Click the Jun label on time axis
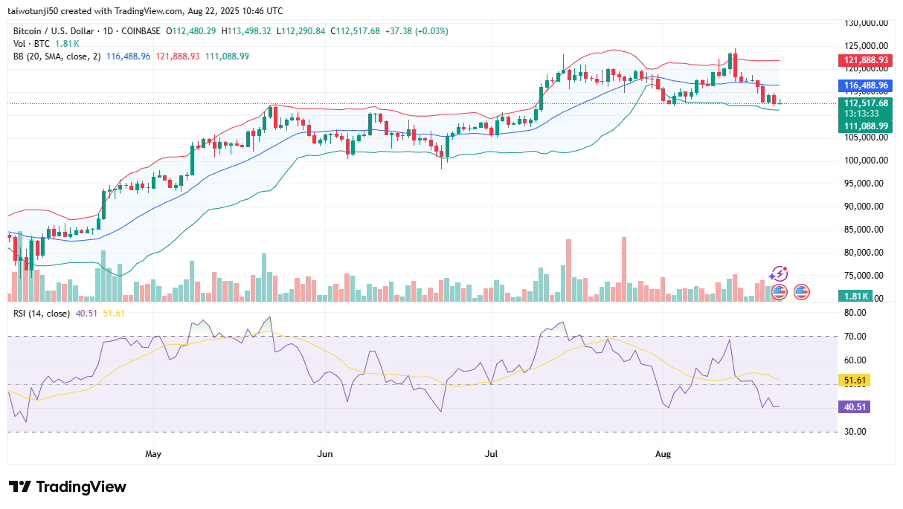 (x=324, y=453)
